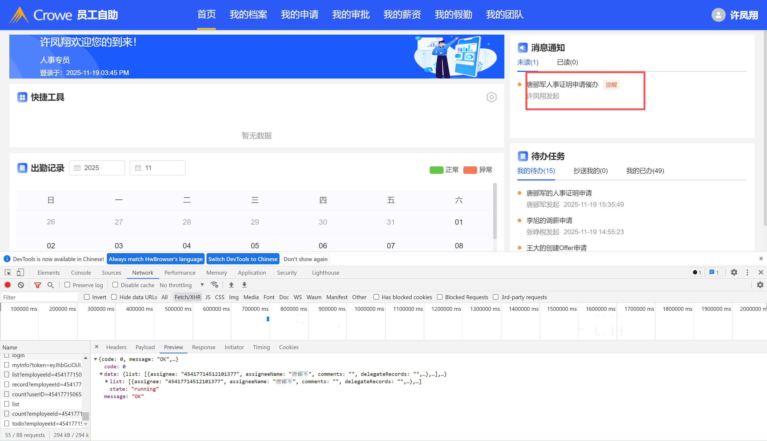767x441 pixels.
Task: Open the No throttling dropdown
Action: point(181,285)
